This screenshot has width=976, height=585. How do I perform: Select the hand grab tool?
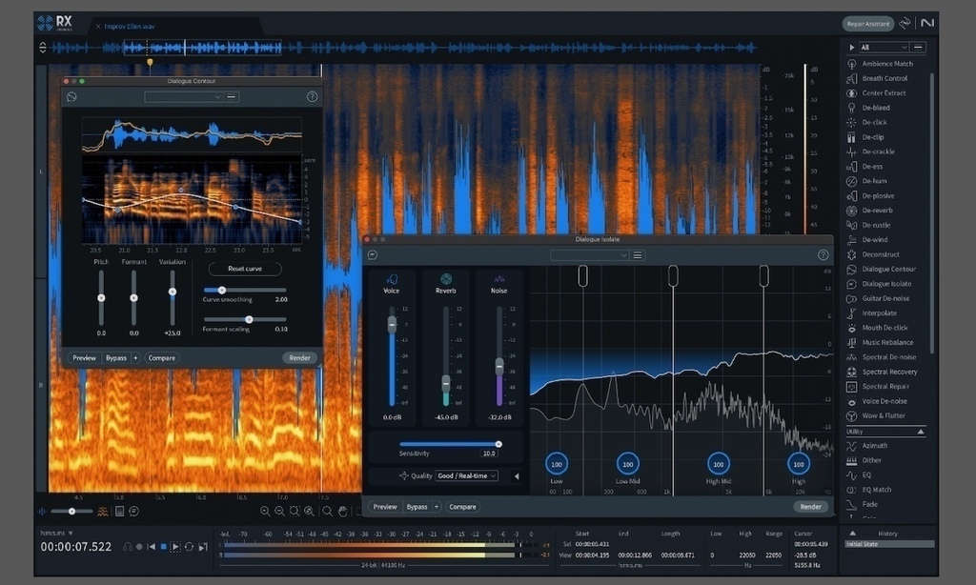[342, 511]
